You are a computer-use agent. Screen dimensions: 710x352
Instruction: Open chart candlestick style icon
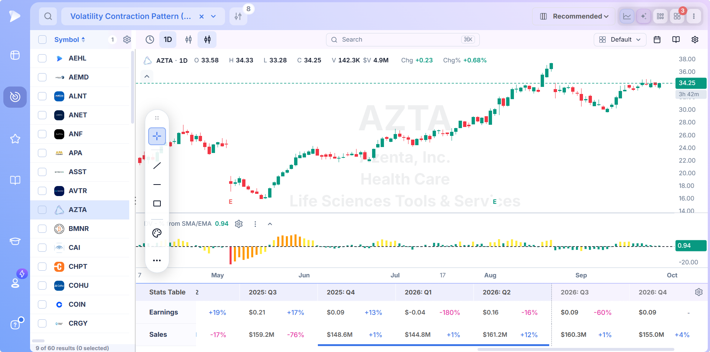point(189,40)
